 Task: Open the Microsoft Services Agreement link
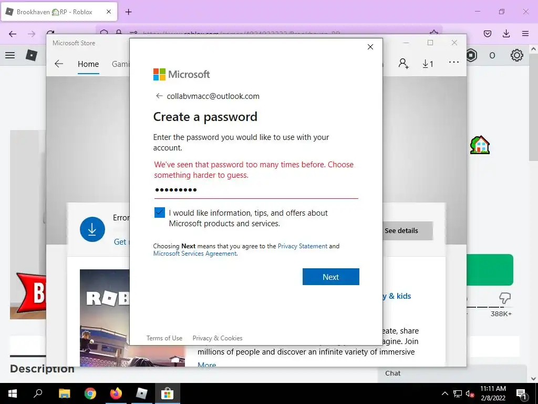click(195, 254)
